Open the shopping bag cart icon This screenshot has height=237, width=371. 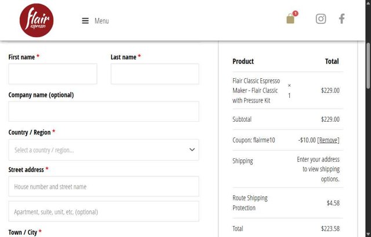290,19
